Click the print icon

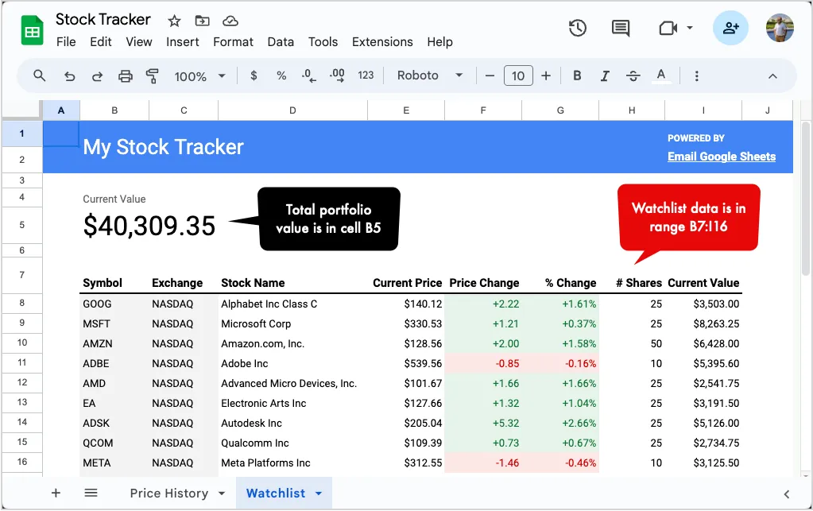(x=125, y=75)
